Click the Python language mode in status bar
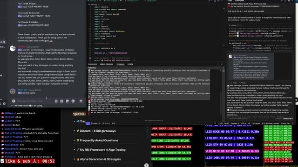Screen dimensions: 298x167 256,123
